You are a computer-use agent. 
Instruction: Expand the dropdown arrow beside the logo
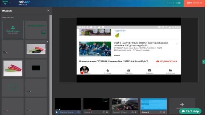10,3
